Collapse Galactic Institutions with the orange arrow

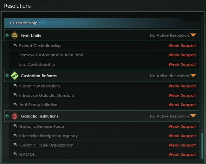pyautogui.click(x=193, y=116)
